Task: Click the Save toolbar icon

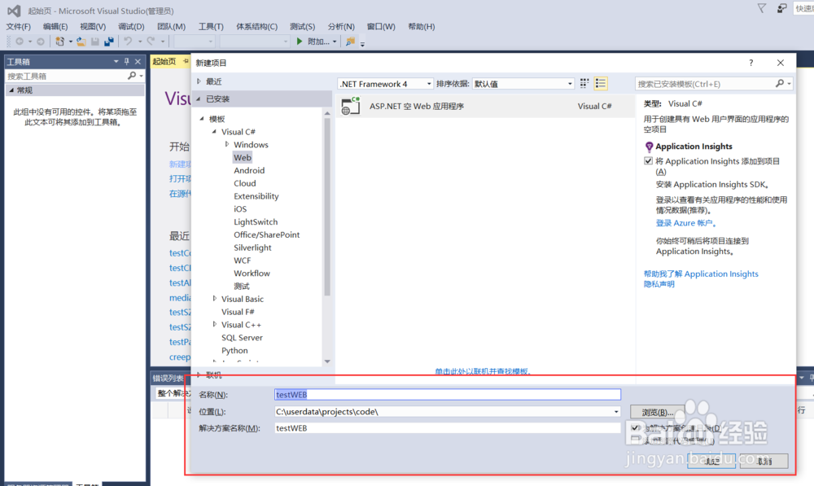Action: tap(95, 42)
